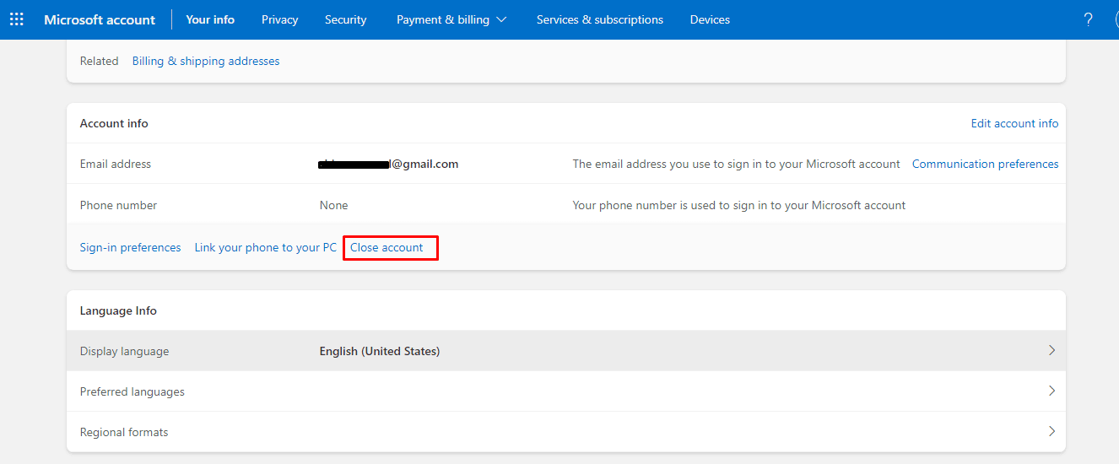Navigate to the Devices tab

[x=710, y=19]
